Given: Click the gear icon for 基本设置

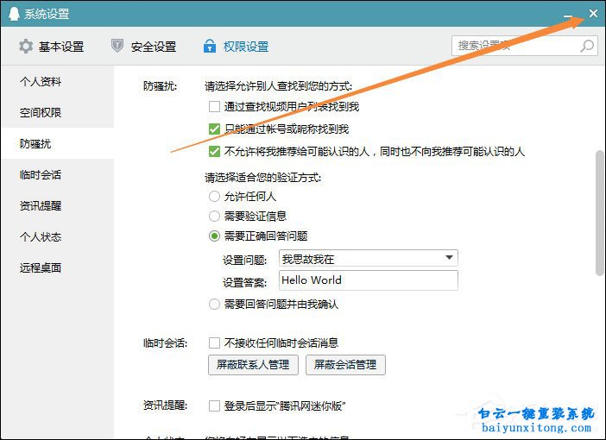Looking at the screenshot, I should click(26, 47).
